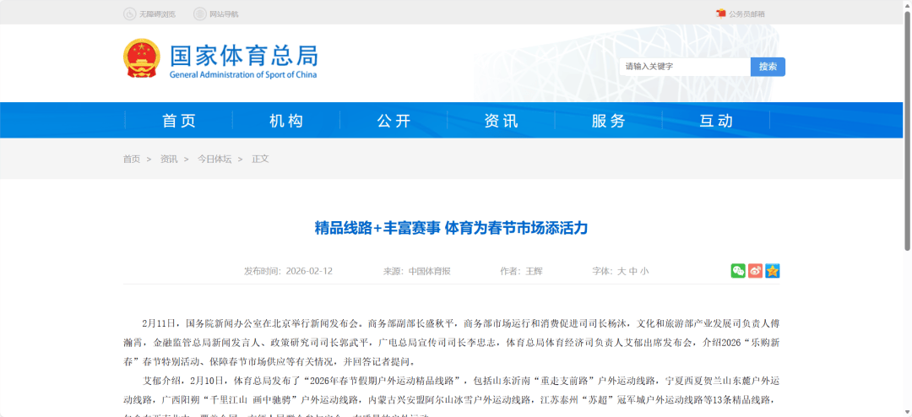Open the 资讯 navigation menu
912x417 pixels.
[502, 121]
